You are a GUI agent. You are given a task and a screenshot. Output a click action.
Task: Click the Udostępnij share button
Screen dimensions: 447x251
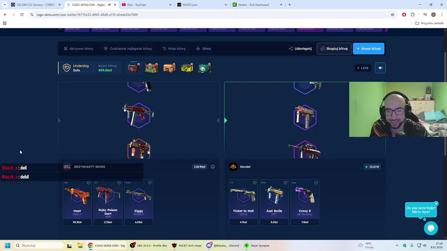(300, 48)
